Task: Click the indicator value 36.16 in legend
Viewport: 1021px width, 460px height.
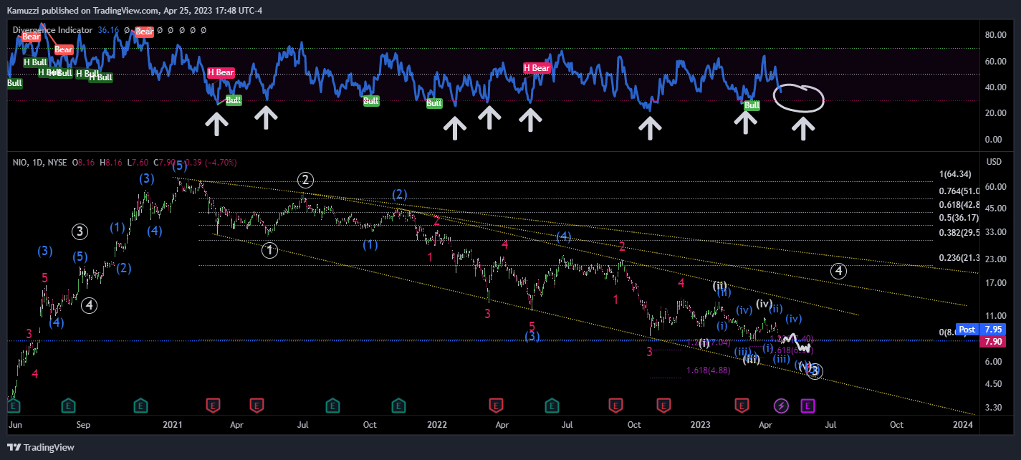Action: pos(108,30)
